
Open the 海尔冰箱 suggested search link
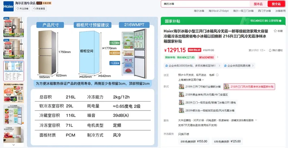point(199,11)
